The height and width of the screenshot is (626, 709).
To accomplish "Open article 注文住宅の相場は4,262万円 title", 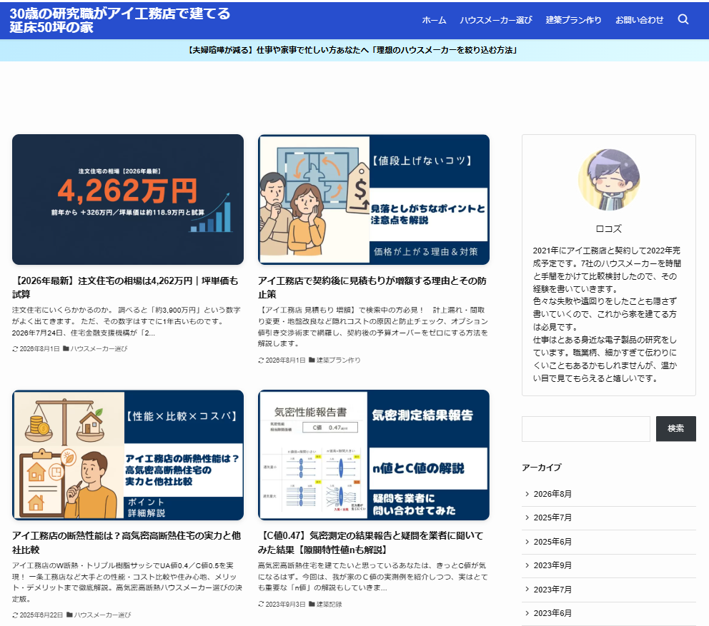I will click(x=125, y=287).
